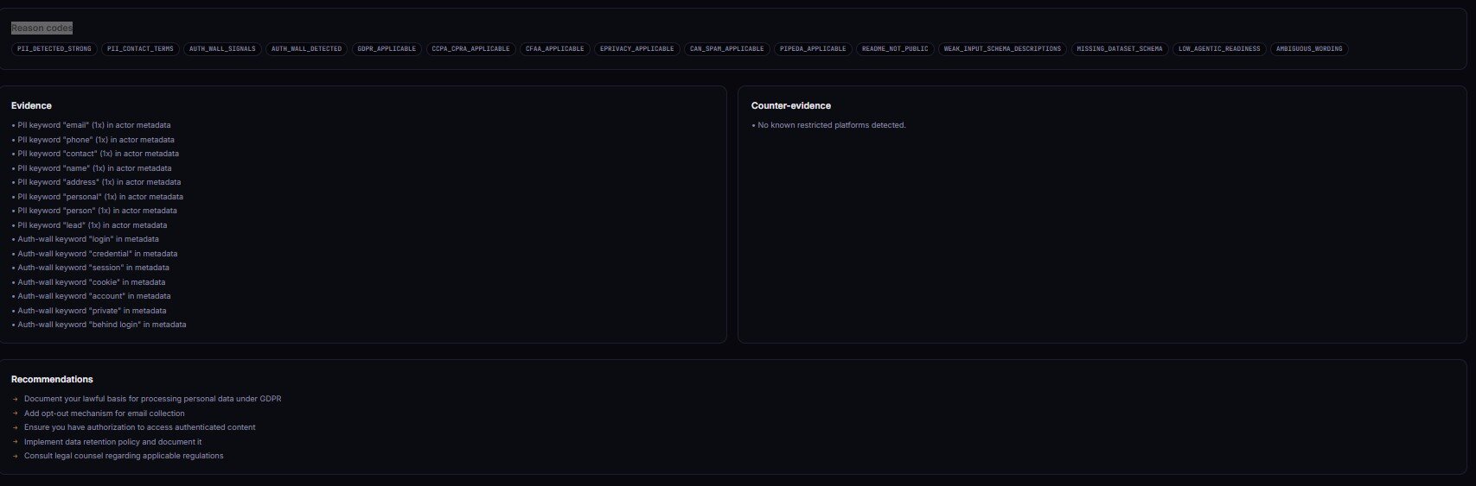1476x486 pixels.
Task: Click the AMBIGUOUS_WORDING reason code
Action: pos(1309,49)
